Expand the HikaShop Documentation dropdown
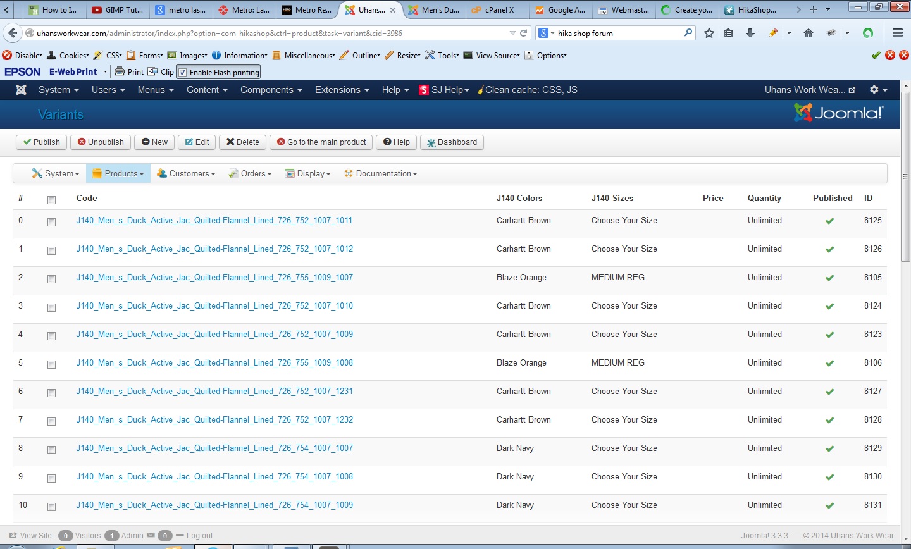 pyautogui.click(x=380, y=173)
